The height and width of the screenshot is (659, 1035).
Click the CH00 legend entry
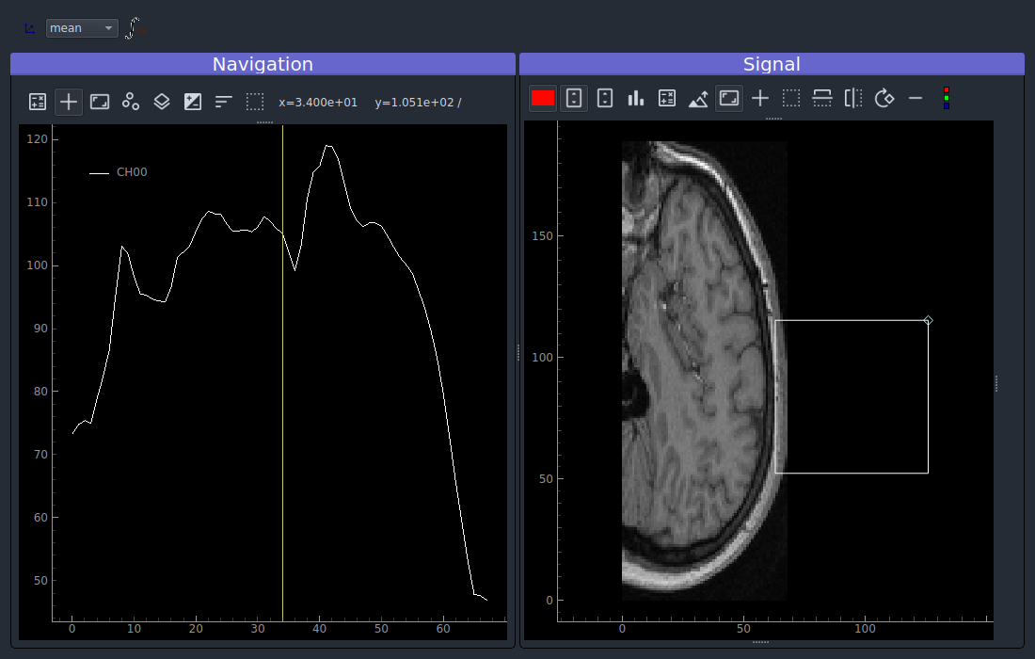119,172
